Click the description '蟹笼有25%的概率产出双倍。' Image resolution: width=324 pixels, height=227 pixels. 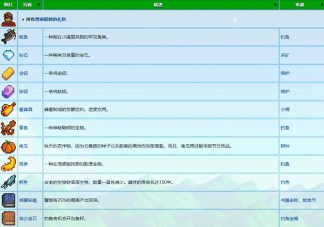[72, 201]
